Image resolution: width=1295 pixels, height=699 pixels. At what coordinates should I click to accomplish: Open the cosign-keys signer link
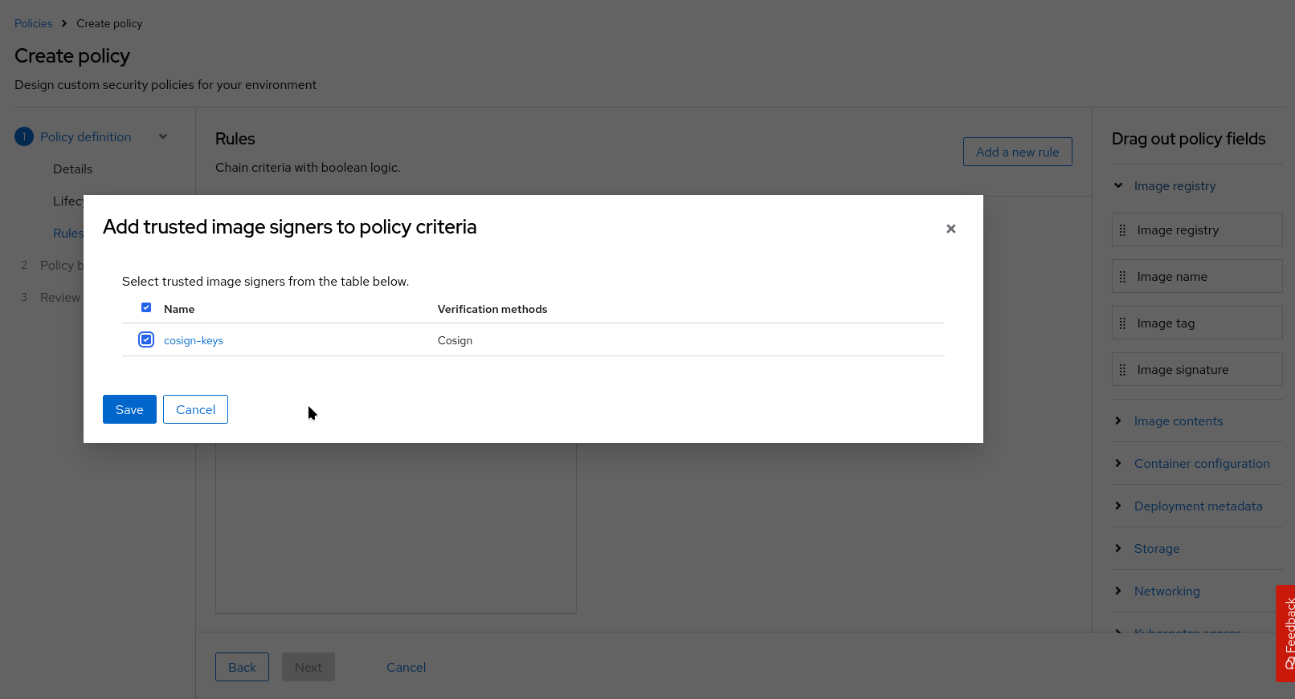[193, 341]
